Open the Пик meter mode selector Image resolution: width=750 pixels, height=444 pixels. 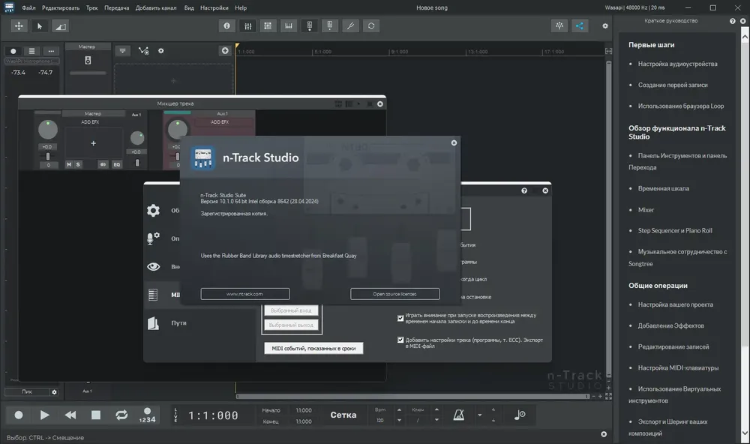pos(27,391)
